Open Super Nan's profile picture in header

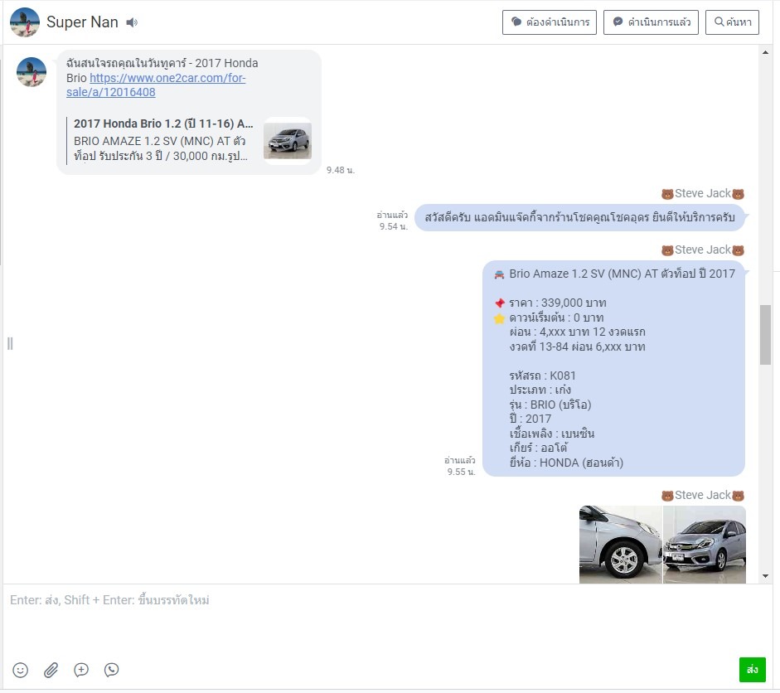pos(25,22)
